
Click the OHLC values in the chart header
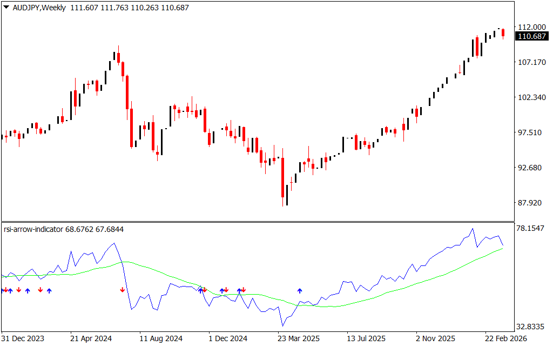pyautogui.click(x=130, y=8)
